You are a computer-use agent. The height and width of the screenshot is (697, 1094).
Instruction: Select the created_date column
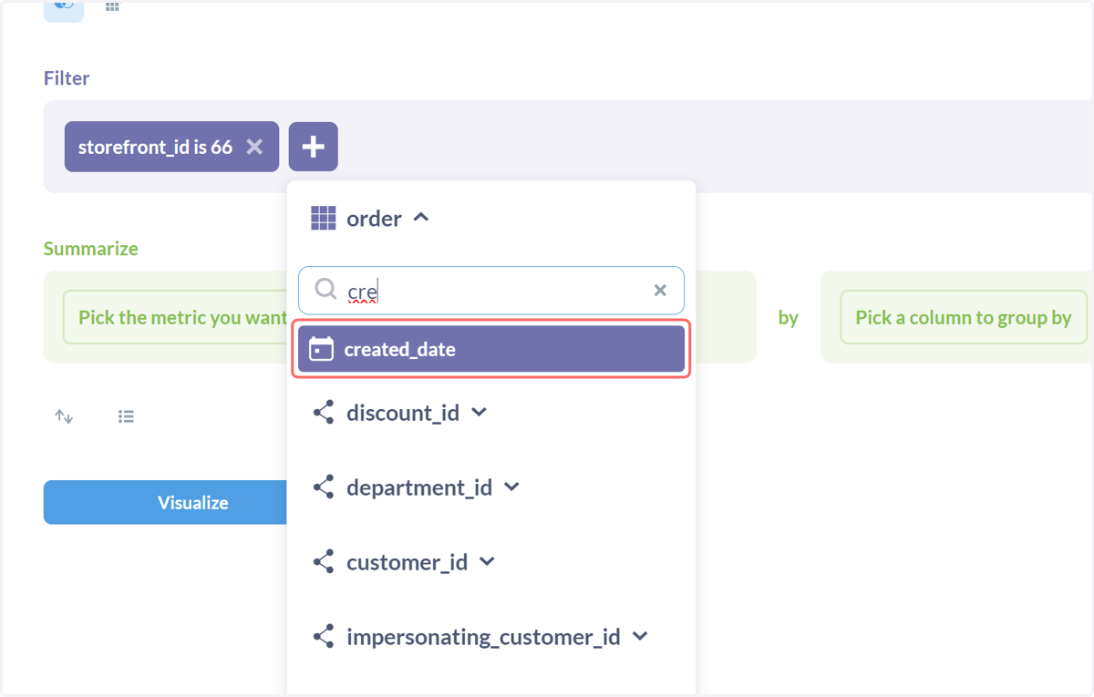pos(491,349)
